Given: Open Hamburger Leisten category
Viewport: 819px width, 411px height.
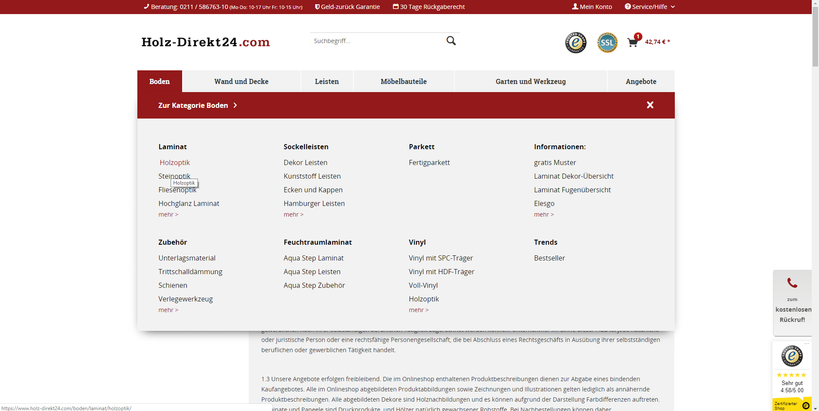Looking at the screenshot, I should (314, 203).
